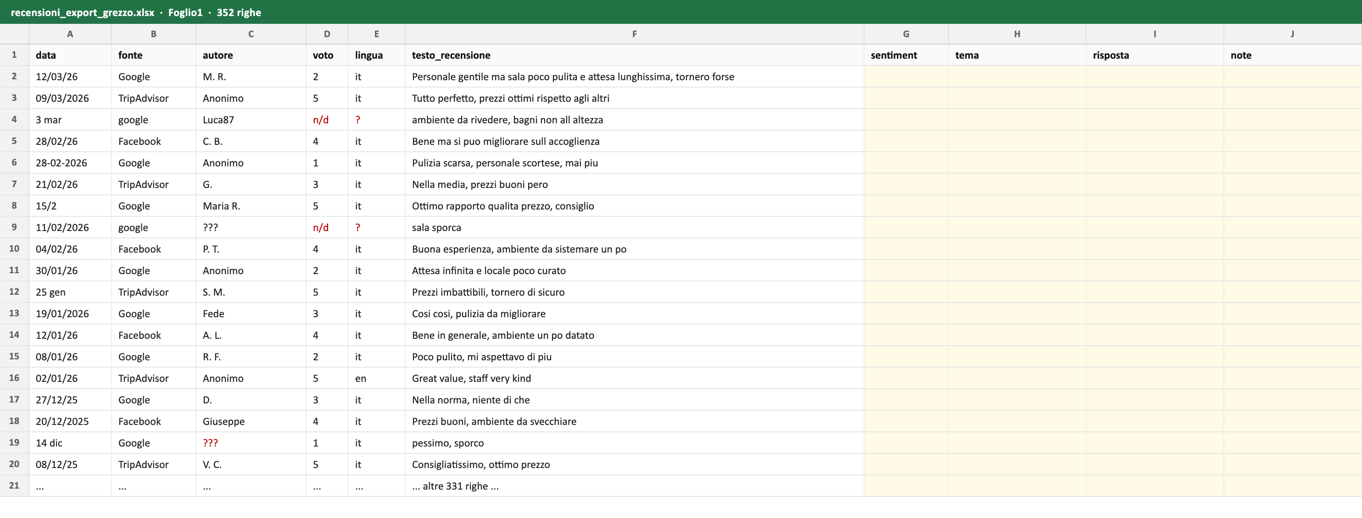Select date cell '3 mar'

[70, 120]
